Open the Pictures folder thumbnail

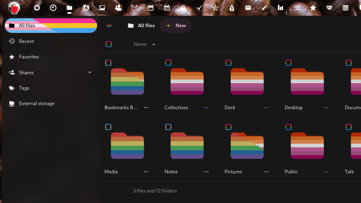click(x=247, y=146)
